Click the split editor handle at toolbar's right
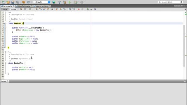 (x=185, y=9)
